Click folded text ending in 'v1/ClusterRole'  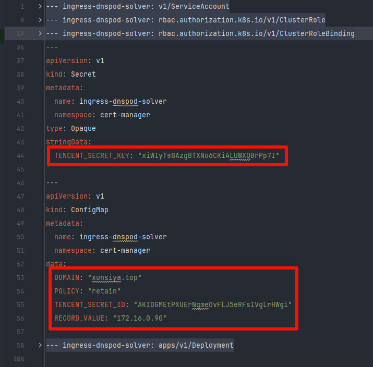[242, 20]
